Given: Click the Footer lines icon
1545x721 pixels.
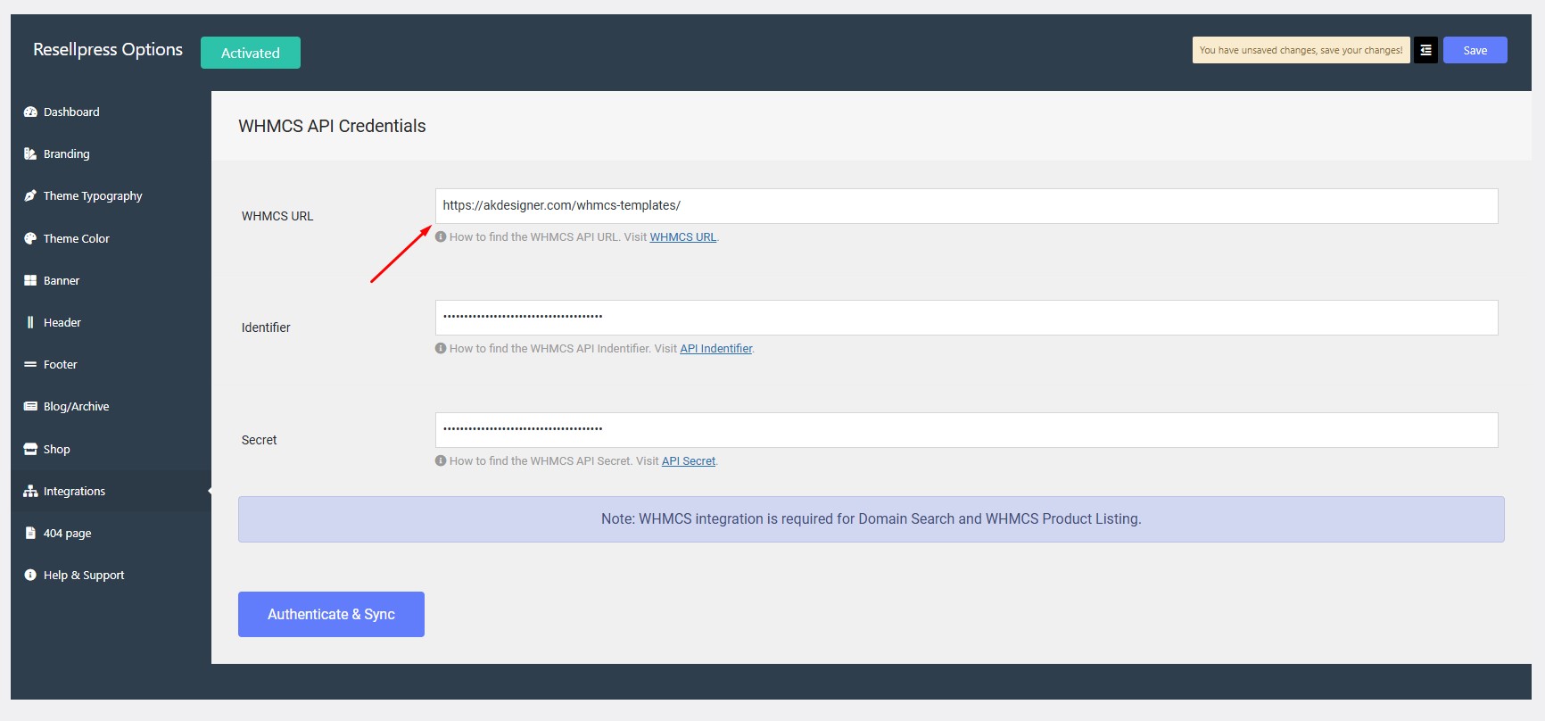Looking at the screenshot, I should tap(30, 364).
